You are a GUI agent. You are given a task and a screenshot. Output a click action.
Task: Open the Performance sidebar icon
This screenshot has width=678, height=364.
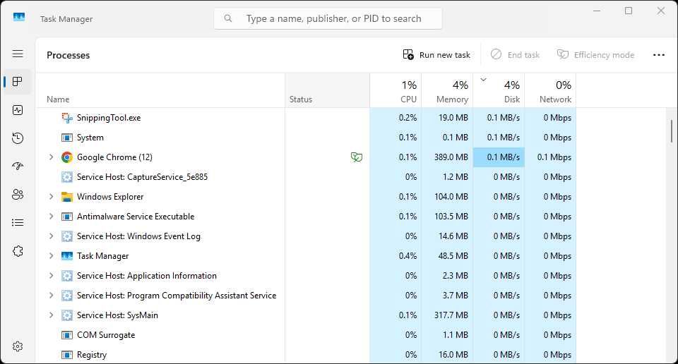(18, 110)
